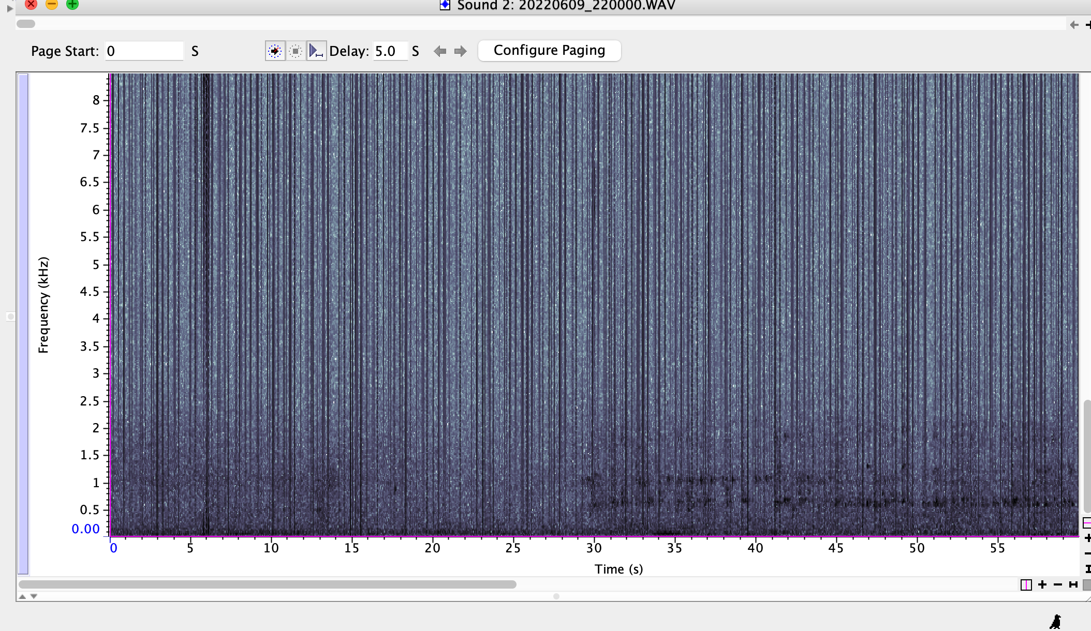Click the Page Start: label
This screenshot has height=631, width=1091.
tap(65, 51)
